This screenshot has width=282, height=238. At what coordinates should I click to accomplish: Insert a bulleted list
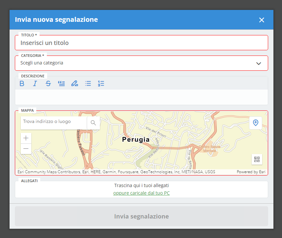pos(88,83)
